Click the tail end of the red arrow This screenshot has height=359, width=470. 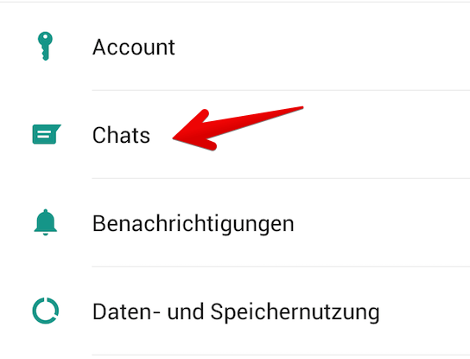pyautogui.click(x=301, y=107)
